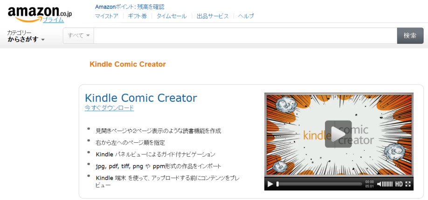This screenshot has height=200, width=428.
Task: Open the マイストア link
Action: (x=107, y=16)
